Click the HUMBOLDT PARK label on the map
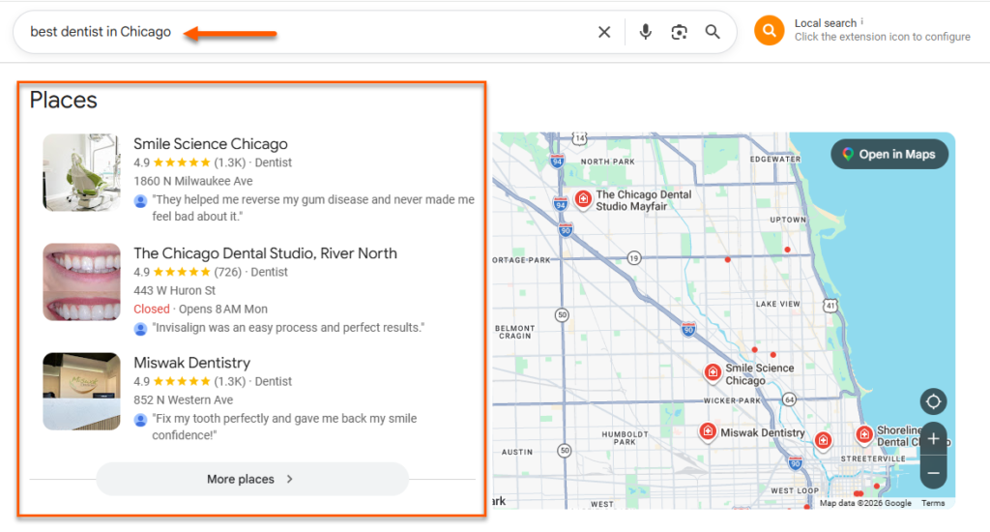990x532 pixels. pyautogui.click(x=625, y=438)
